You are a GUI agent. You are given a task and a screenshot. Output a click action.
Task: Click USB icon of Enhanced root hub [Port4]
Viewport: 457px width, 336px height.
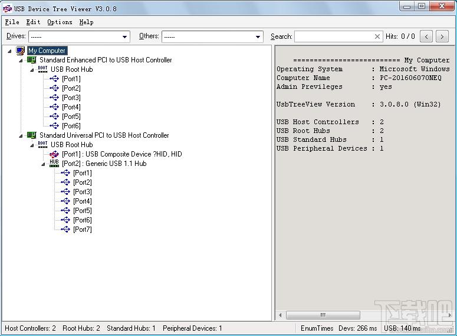54,107
